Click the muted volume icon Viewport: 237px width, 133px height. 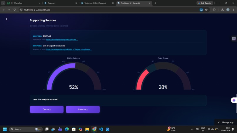click(213, 129)
